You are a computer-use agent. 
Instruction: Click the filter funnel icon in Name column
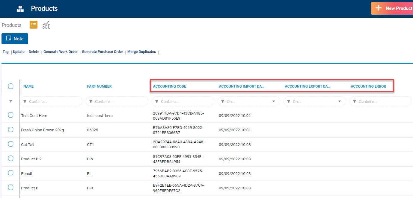click(25, 101)
